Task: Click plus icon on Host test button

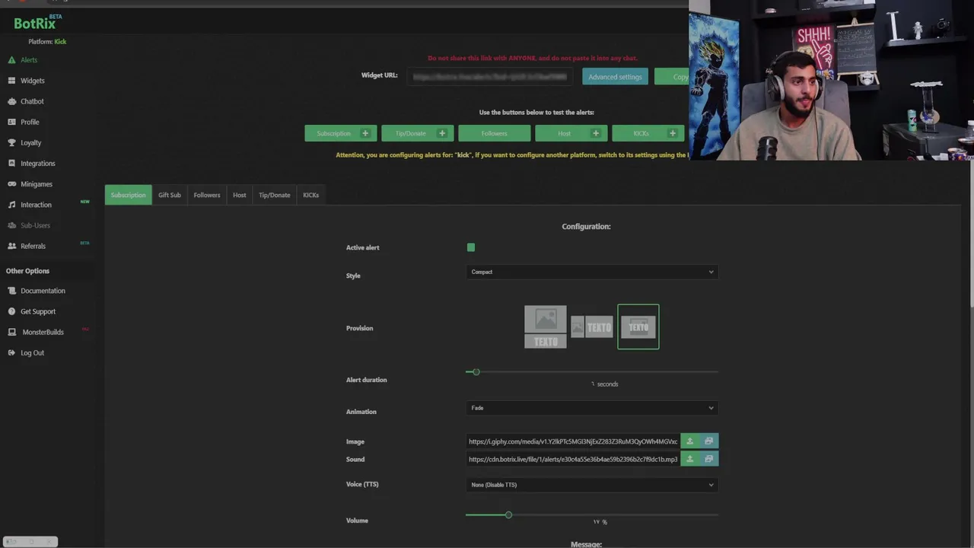Action: click(596, 133)
